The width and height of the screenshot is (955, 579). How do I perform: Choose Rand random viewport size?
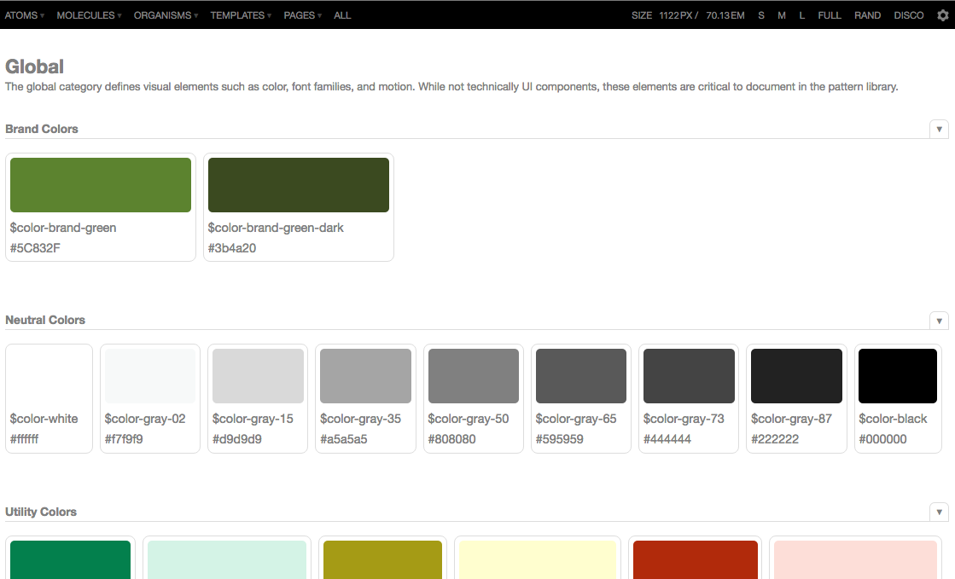click(867, 15)
